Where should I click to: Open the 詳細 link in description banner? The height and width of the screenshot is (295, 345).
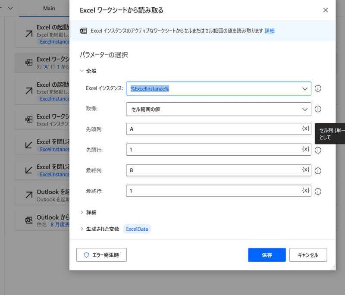(270, 31)
